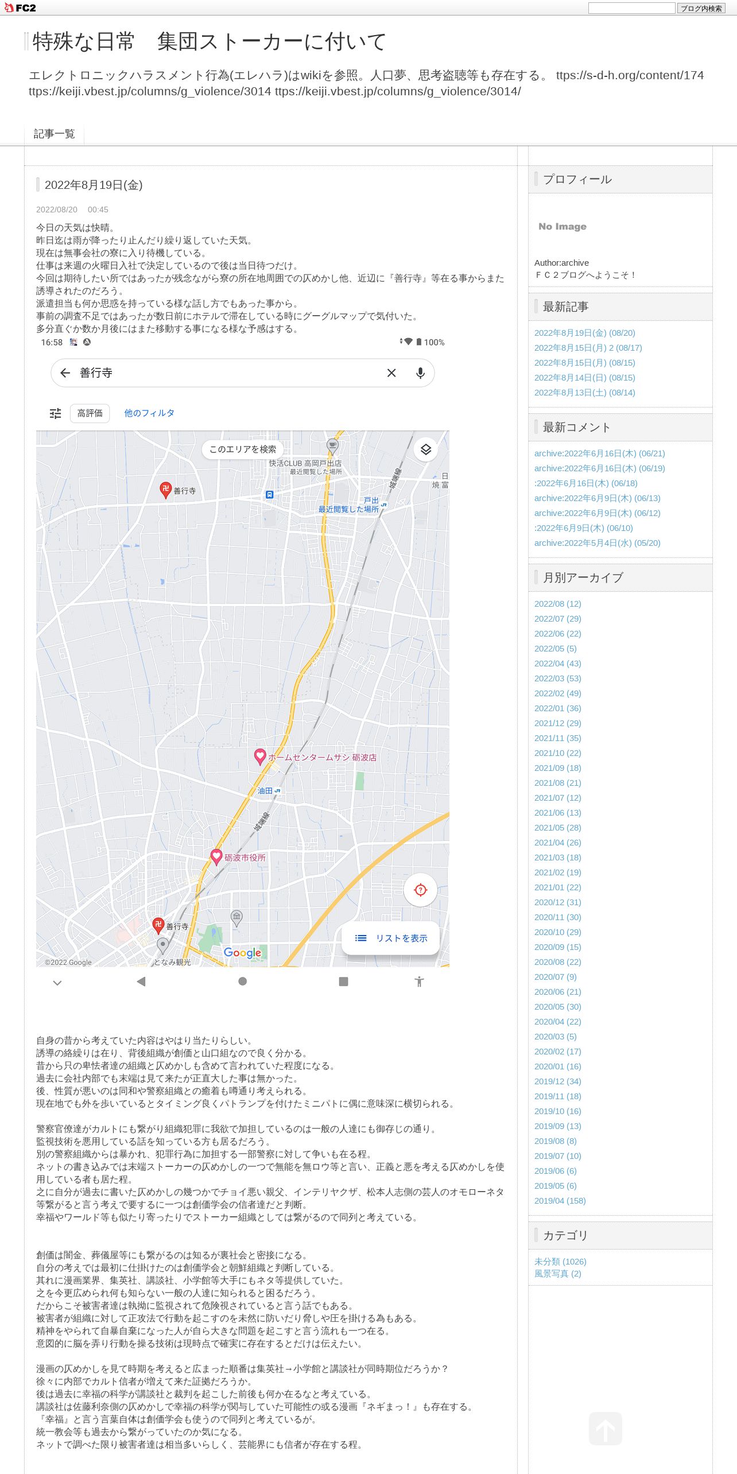Click the lower 善行寺 temple pin

pyautogui.click(x=158, y=925)
